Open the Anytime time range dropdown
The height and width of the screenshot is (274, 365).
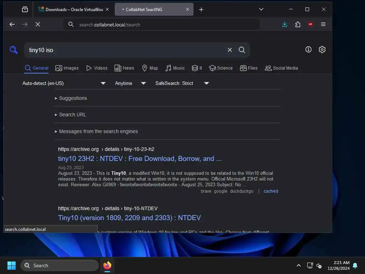pos(130,83)
